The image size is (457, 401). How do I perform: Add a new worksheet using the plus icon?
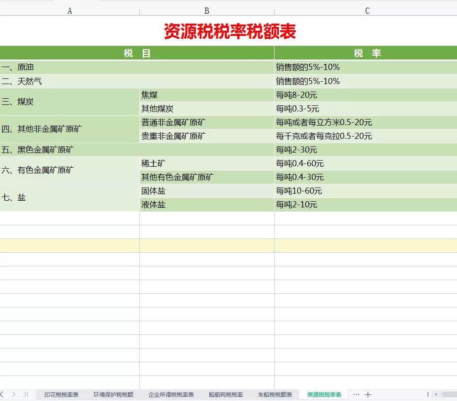coord(368,394)
